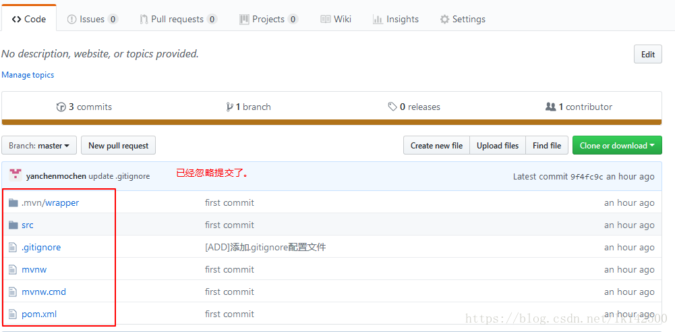Open the Branch: master dropdown
This screenshot has width=675, height=332.
[x=39, y=146]
